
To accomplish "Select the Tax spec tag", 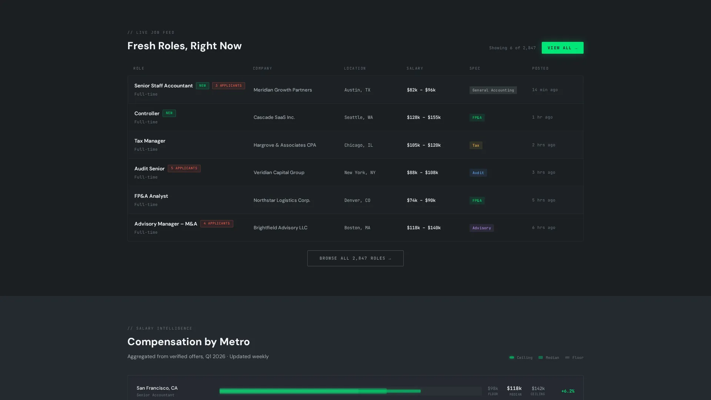I will [475, 145].
